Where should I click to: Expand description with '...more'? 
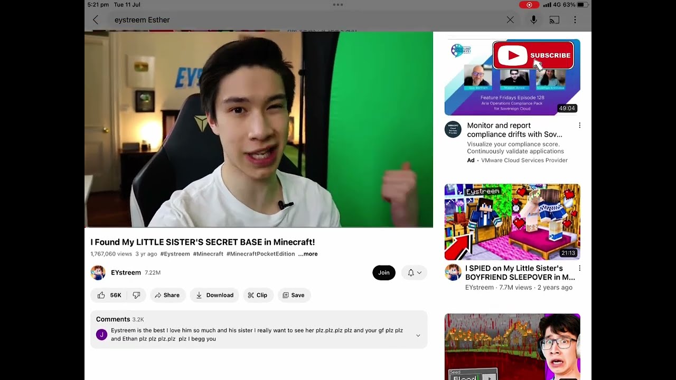[x=308, y=254]
